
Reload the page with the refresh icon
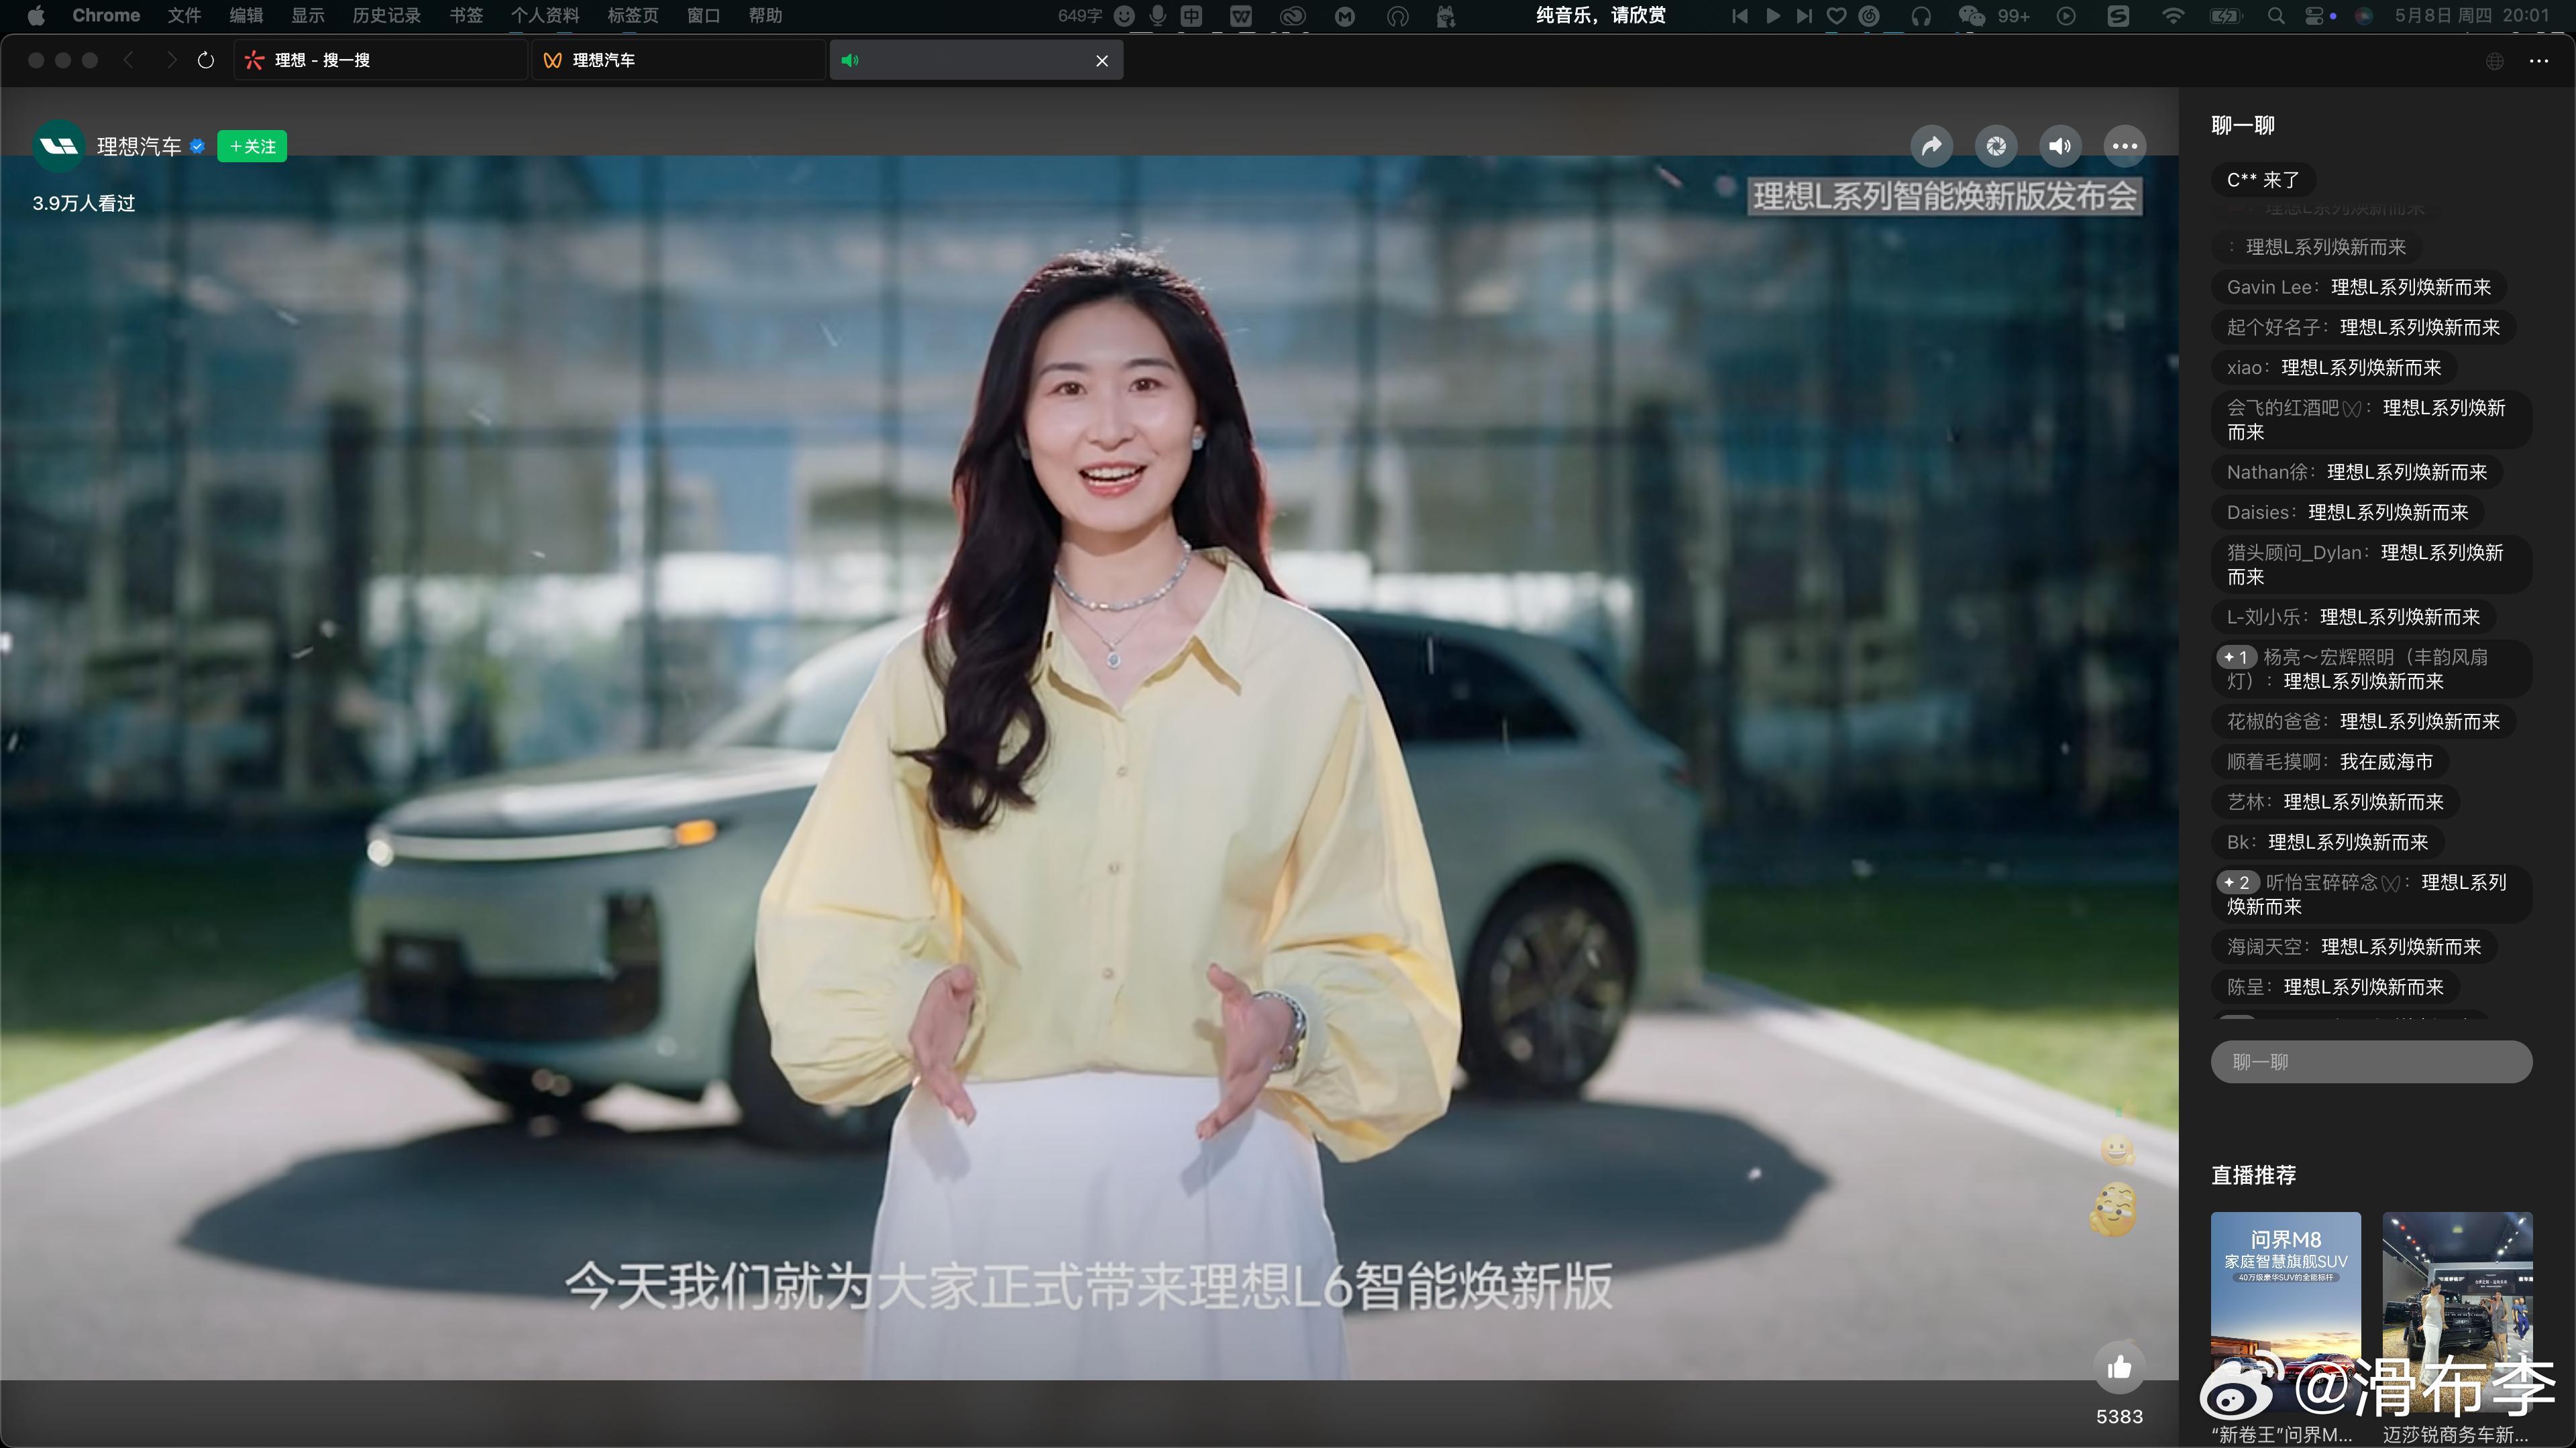point(206,61)
